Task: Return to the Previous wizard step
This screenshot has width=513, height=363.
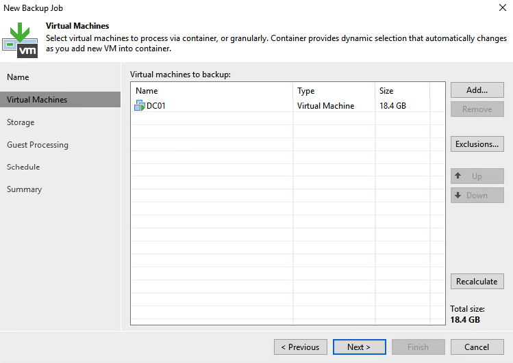Action: 301,347
